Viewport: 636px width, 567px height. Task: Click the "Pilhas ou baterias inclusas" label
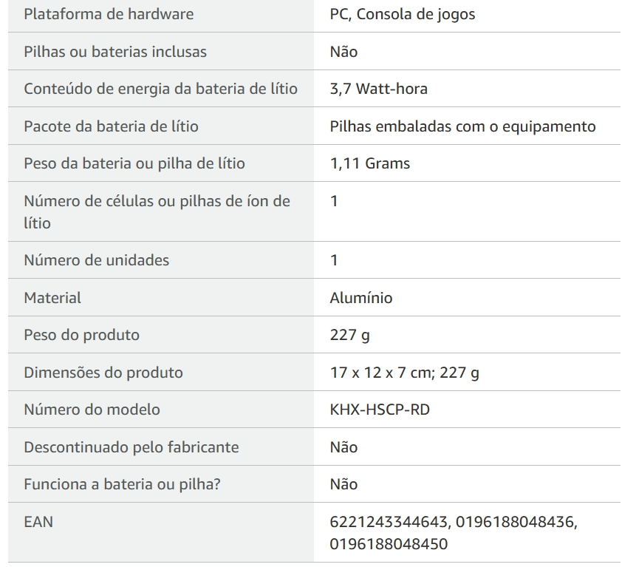(x=115, y=52)
